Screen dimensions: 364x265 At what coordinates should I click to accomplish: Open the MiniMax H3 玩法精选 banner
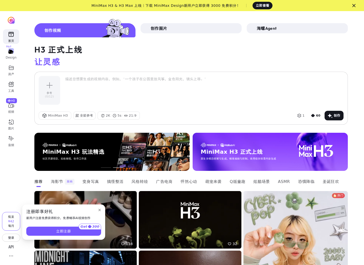click(x=112, y=152)
